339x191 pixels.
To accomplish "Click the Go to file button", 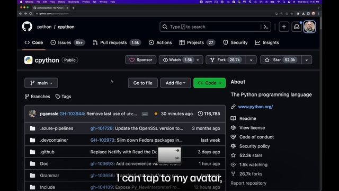I will [x=142, y=83].
